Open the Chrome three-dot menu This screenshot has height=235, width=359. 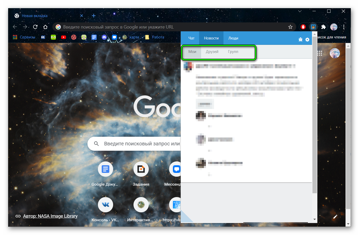click(344, 27)
